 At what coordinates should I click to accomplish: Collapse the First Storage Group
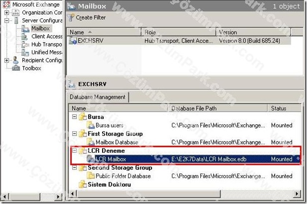(x=74, y=134)
